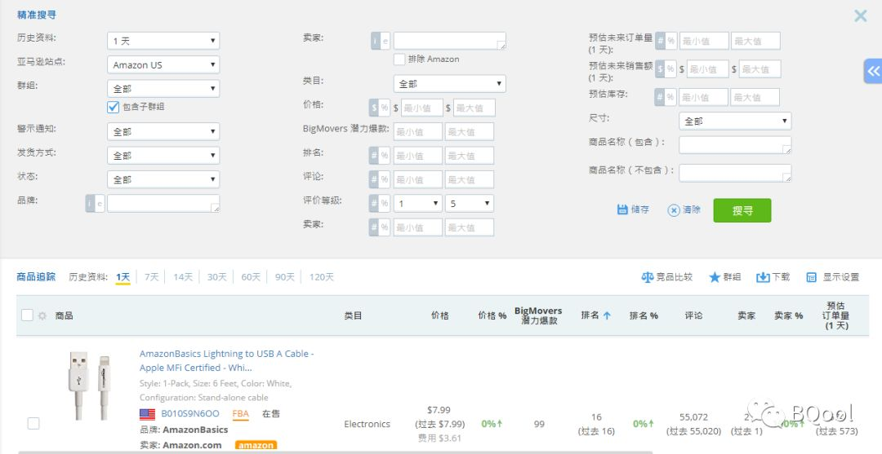Screen dimensions: 882x454
Task: Toggle the e exclude mode for 卖家
Action: [x=385, y=41]
